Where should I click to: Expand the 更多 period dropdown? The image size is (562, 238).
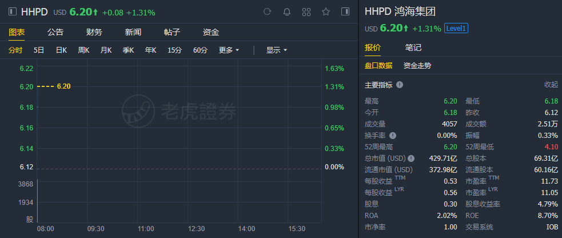(229, 50)
